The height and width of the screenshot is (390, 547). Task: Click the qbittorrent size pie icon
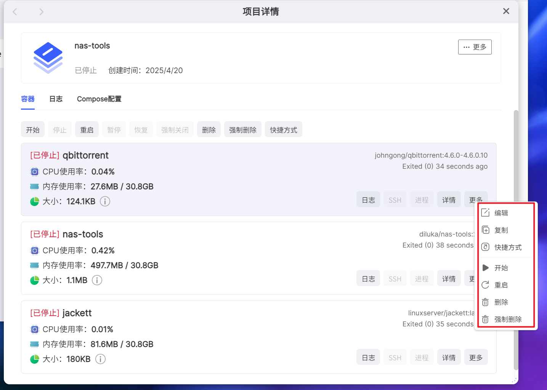(x=35, y=201)
